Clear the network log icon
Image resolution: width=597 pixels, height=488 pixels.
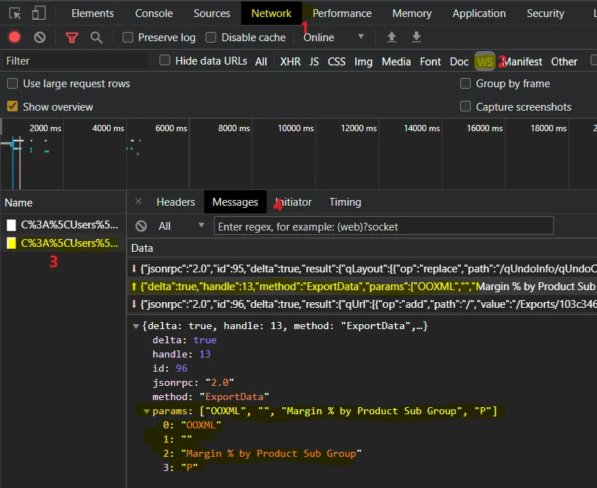(40, 38)
